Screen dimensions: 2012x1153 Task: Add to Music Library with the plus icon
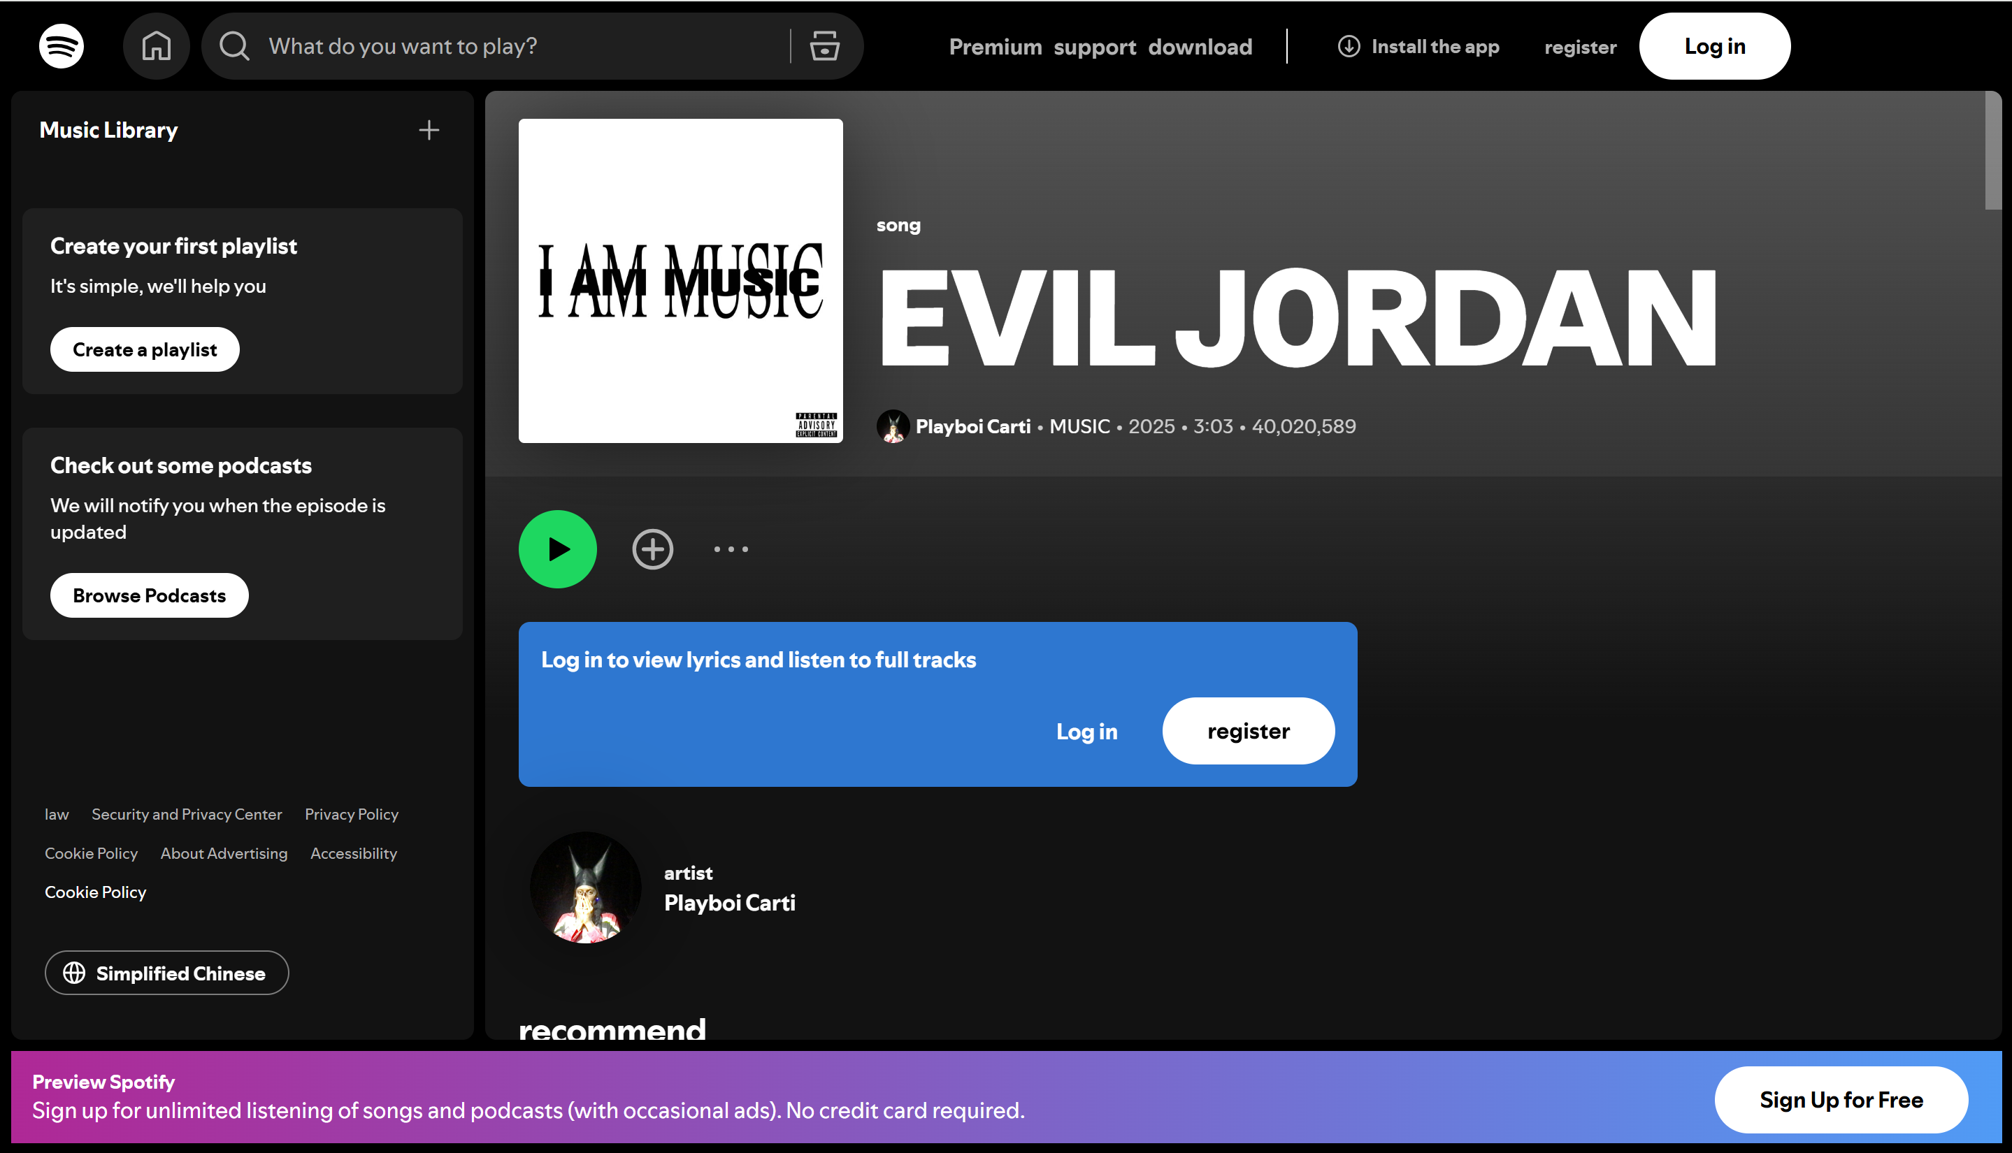429,129
